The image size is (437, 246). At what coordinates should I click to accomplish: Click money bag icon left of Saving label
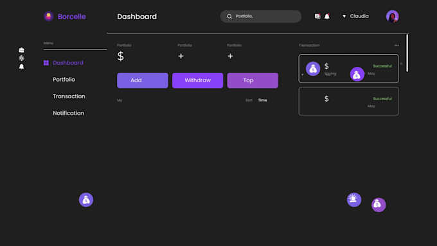click(x=313, y=69)
